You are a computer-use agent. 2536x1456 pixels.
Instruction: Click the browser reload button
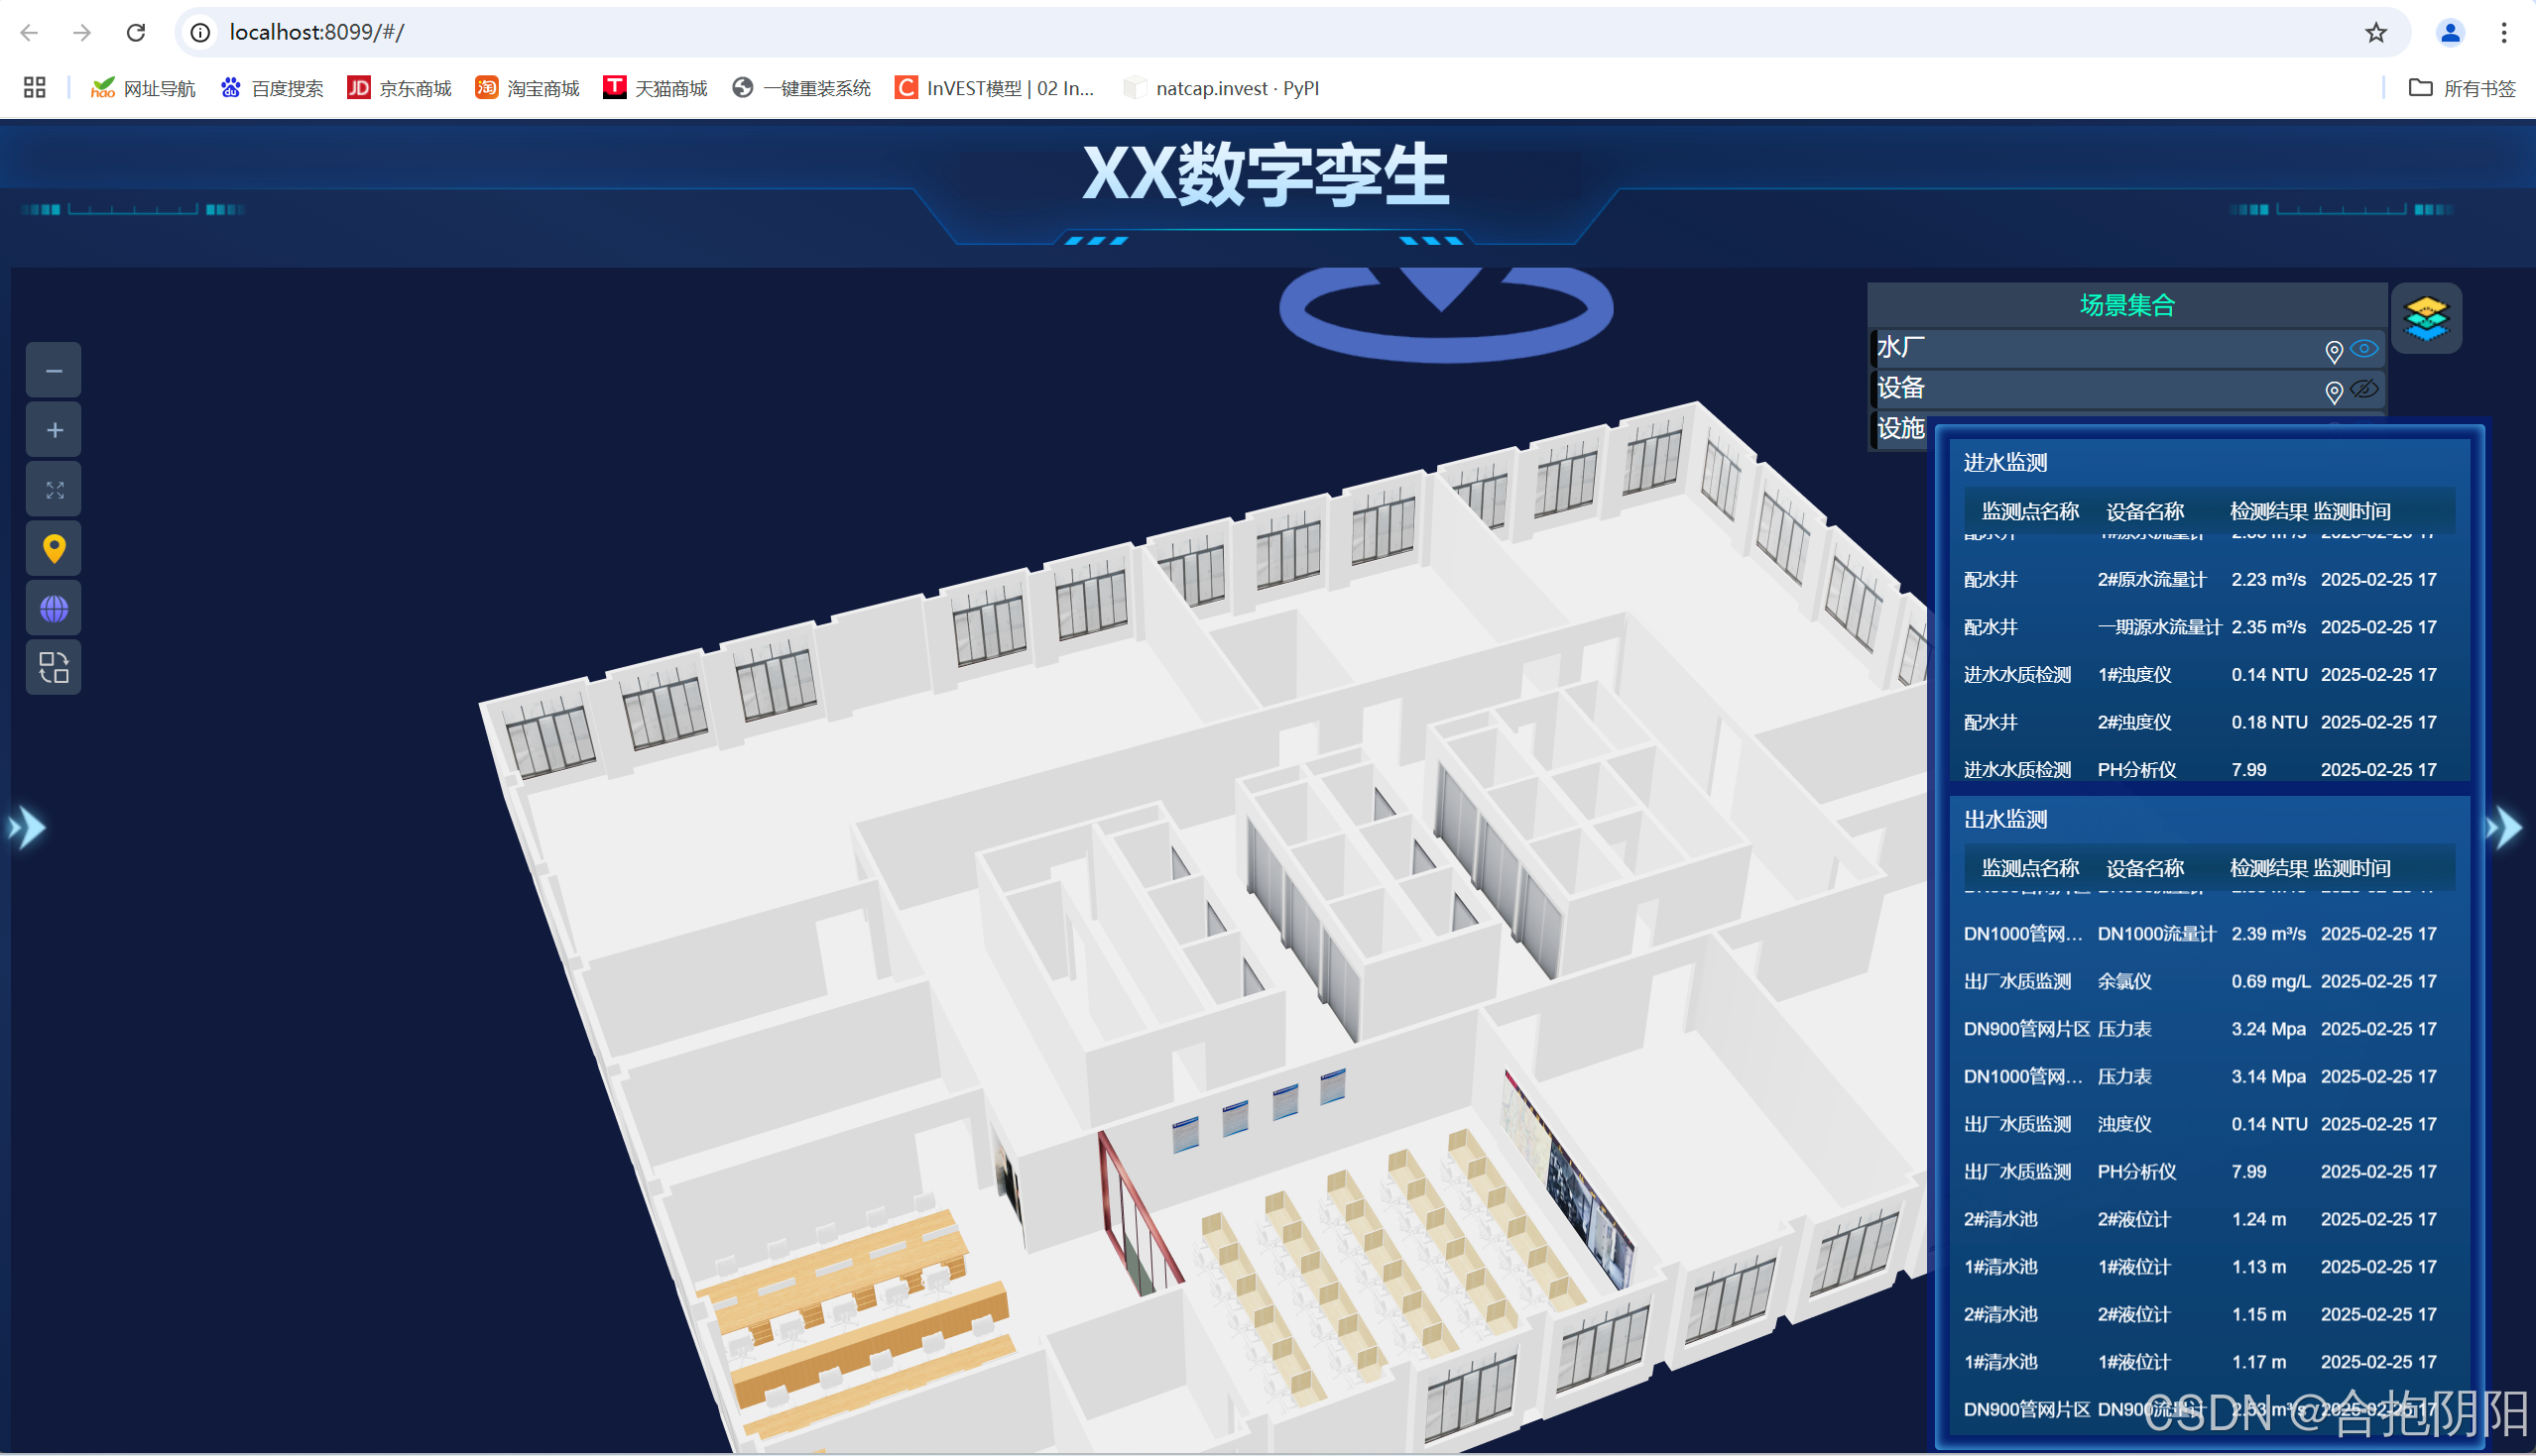click(136, 32)
